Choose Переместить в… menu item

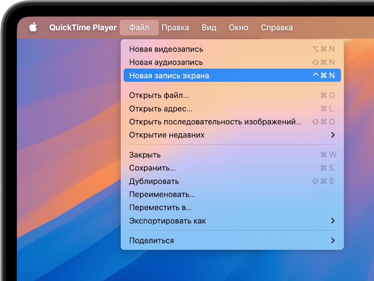(x=232, y=207)
